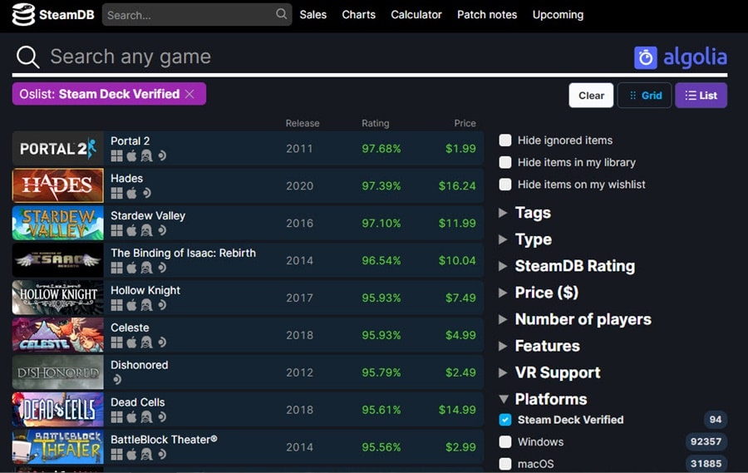Click the $16.24 price for Hades
The image size is (748, 473).
(457, 185)
